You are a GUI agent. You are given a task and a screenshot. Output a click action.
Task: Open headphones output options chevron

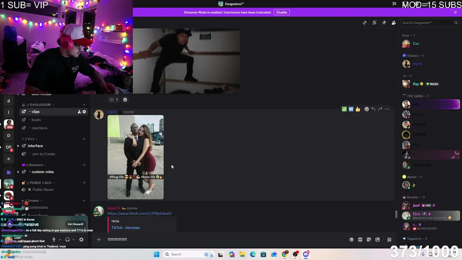pos(74,239)
